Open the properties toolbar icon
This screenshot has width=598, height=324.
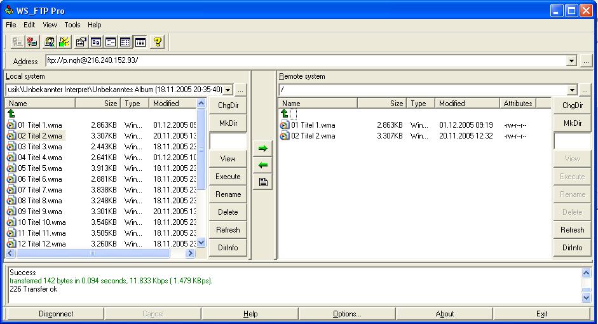pyautogui.click(x=81, y=42)
